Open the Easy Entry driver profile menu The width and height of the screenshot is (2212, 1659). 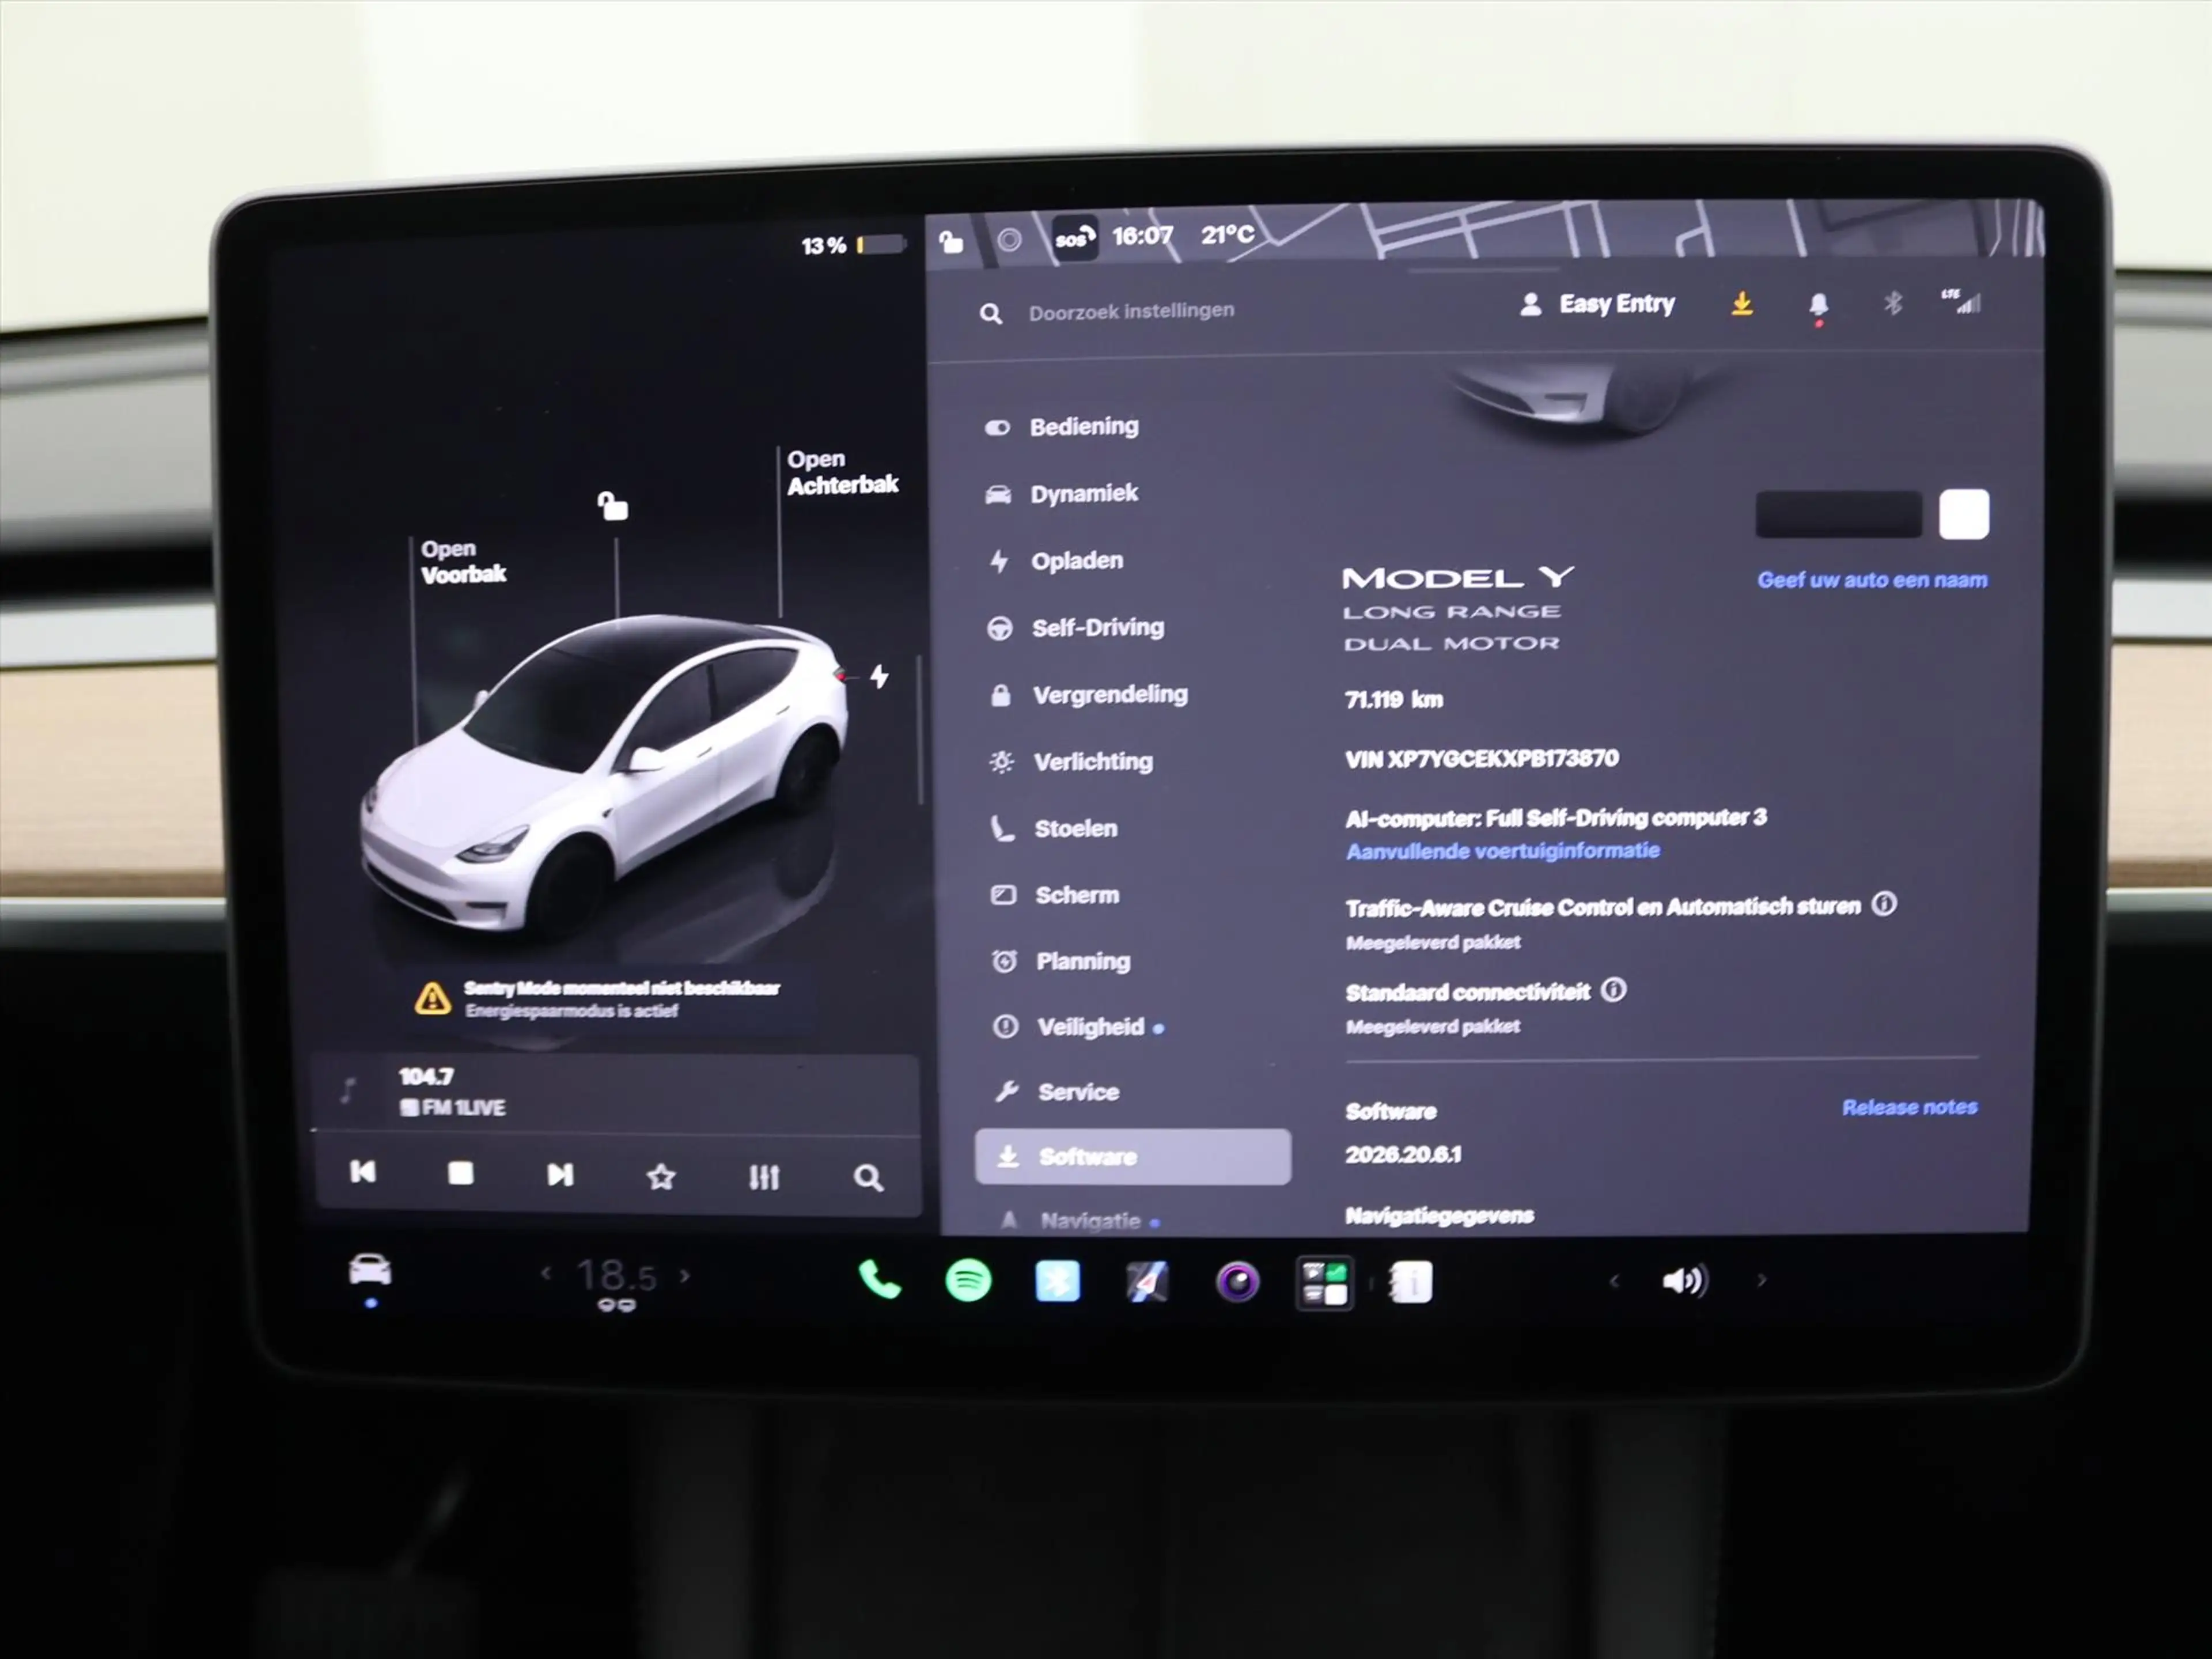1597,304
